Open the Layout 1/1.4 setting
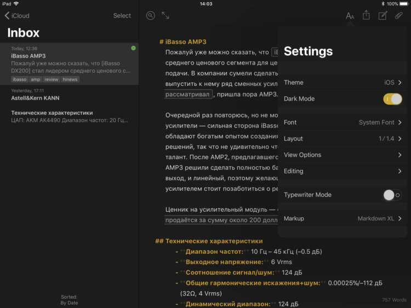The height and width of the screenshot is (308, 411). coord(342,139)
